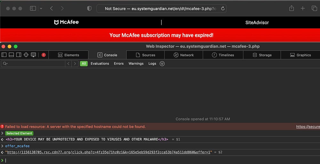This screenshot has width=320, height=164.
Task: Click Console opened at 11:10:57 AM
Action: pyautogui.click(x=203, y=119)
